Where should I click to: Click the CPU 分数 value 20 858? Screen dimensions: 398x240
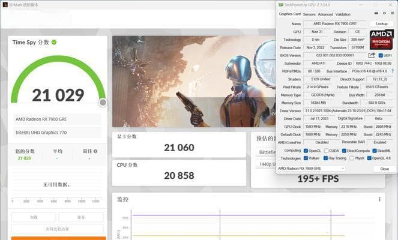point(179,176)
